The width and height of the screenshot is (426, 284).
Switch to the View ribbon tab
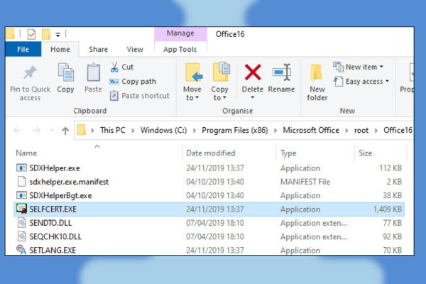point(135,50)
